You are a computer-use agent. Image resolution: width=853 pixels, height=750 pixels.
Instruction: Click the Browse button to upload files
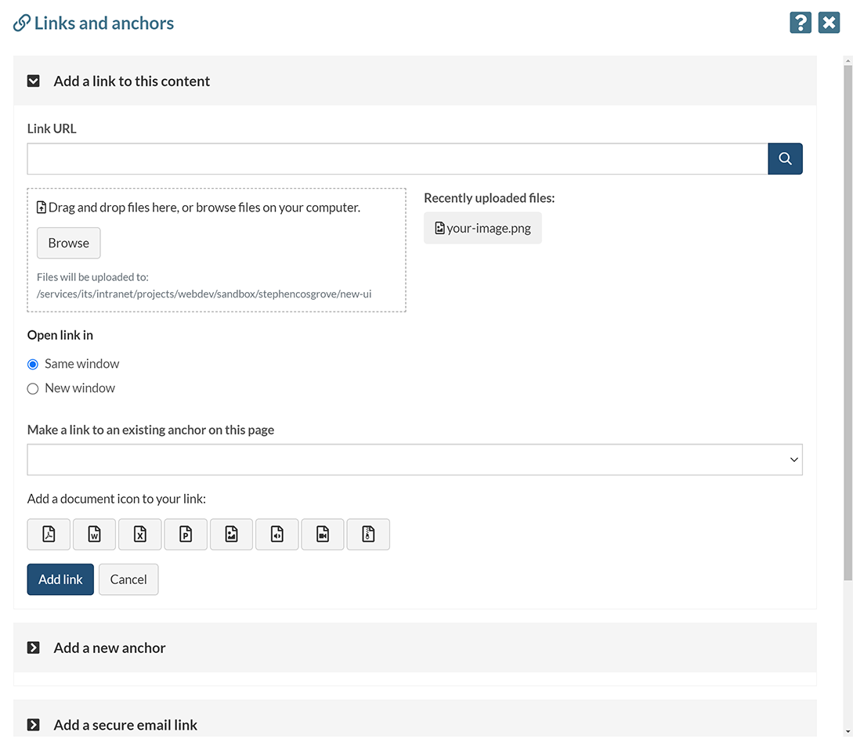tap(68, 243)
